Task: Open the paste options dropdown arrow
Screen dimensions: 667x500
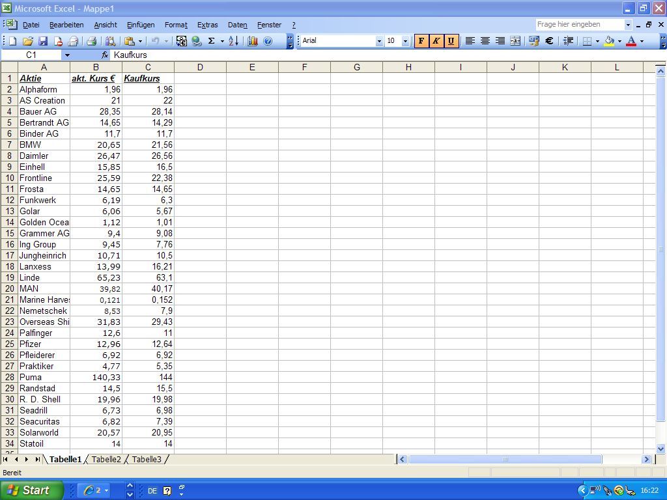Action: (x=141, y=41)
